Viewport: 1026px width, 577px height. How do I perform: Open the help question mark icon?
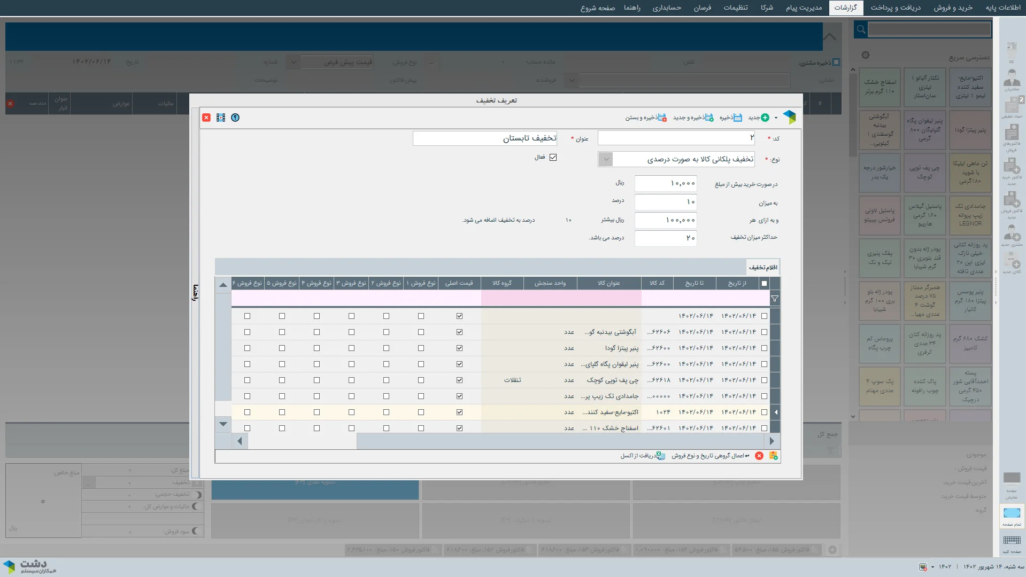235,118
